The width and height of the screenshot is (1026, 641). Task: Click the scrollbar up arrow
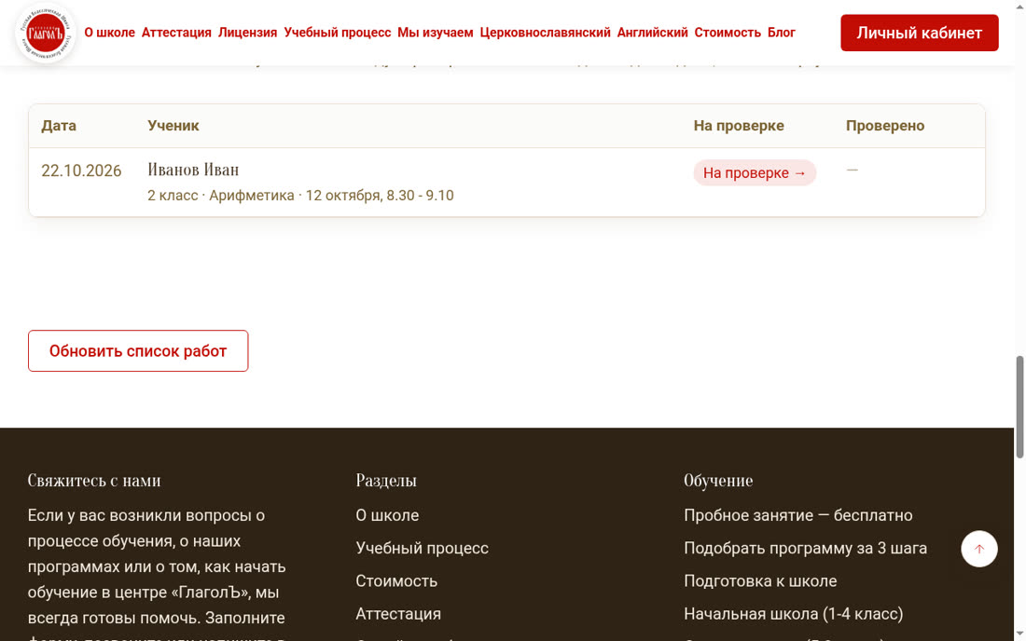(x=1019, y=6)
